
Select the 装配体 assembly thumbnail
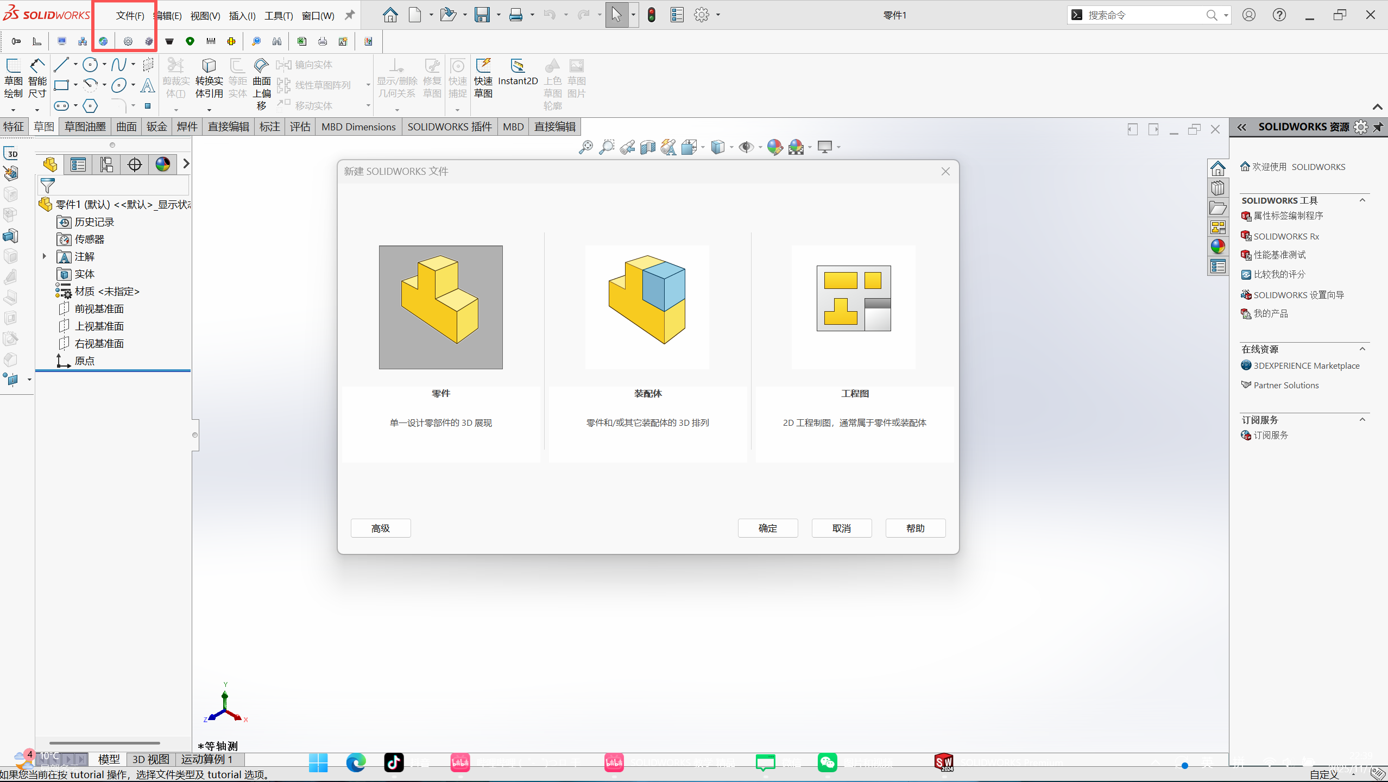(647, 307)
